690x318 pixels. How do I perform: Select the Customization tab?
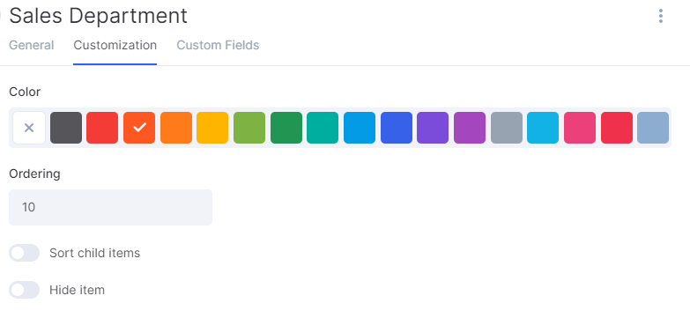pos(115,45)
